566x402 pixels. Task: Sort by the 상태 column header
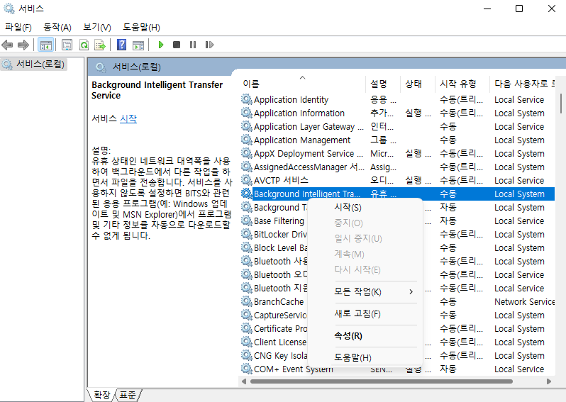point(418,84)
